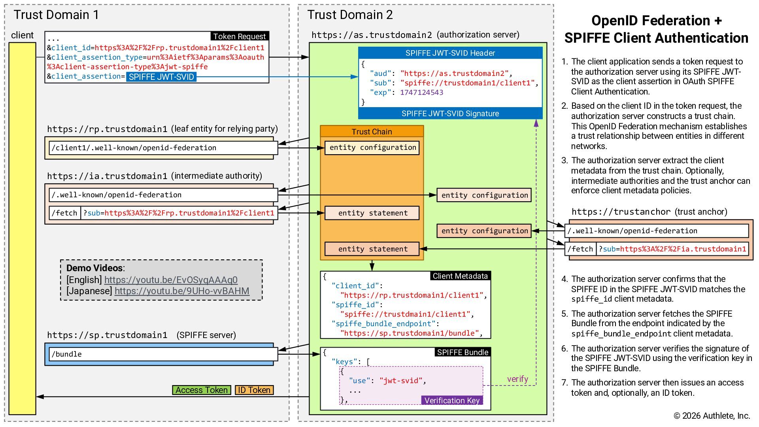Select the "use": "jwt-svid" line
The image size is (759, 427).
click(387, 381)
